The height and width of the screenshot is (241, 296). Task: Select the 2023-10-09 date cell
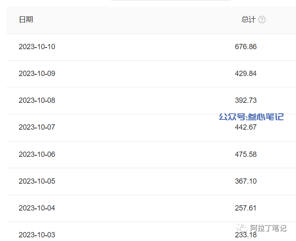point(37,74)
